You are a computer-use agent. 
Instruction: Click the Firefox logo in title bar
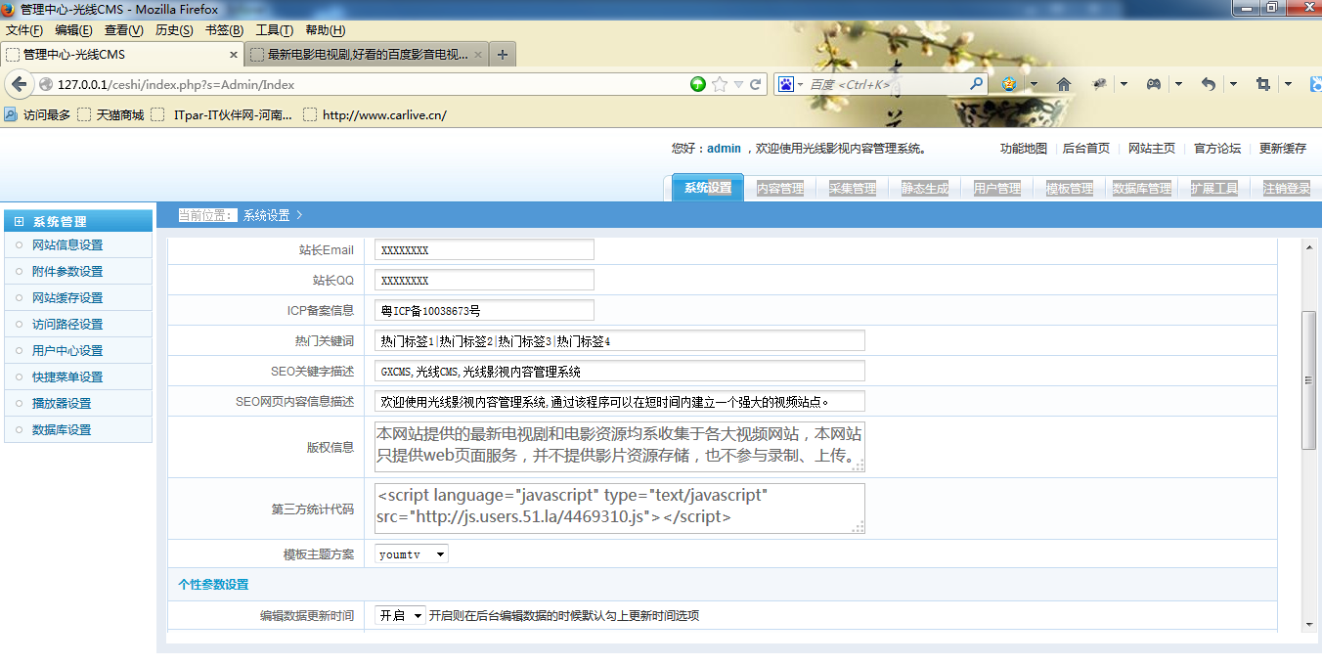point(10,9)
